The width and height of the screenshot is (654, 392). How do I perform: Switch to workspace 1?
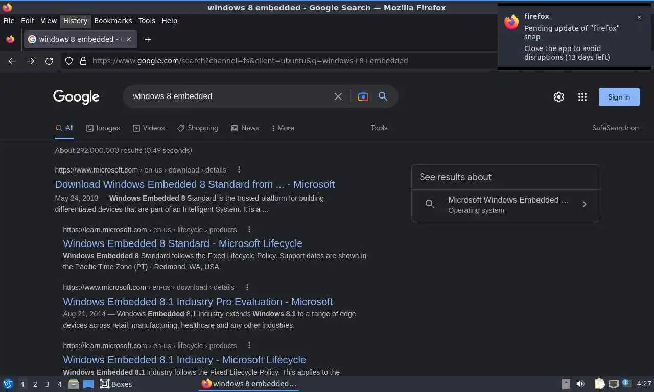pos(22,384)
